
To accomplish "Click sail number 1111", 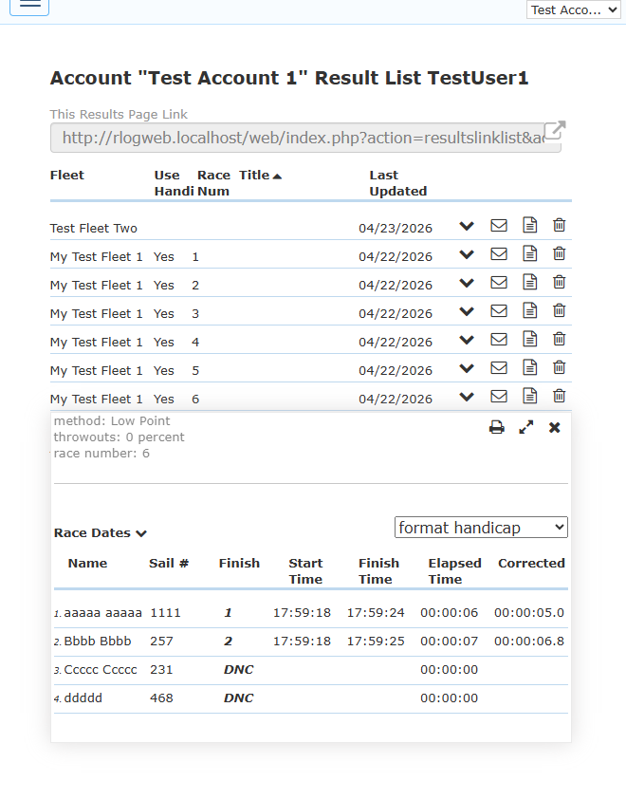I will (165, 613).
